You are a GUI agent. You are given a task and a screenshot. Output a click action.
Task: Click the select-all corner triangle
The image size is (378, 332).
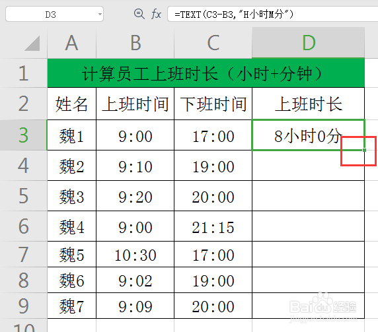[x=32, y=44]
